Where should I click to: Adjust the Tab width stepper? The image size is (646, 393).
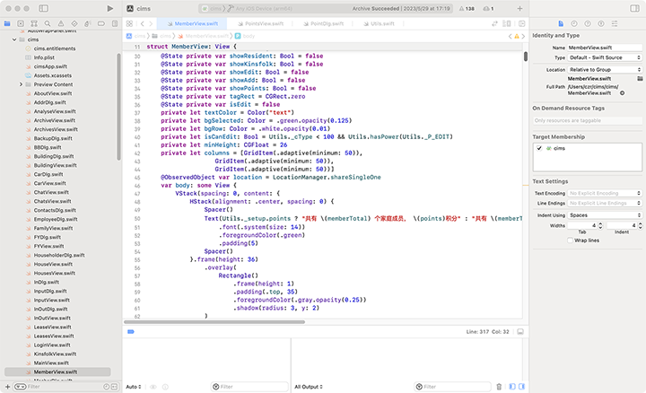(600, 225)
